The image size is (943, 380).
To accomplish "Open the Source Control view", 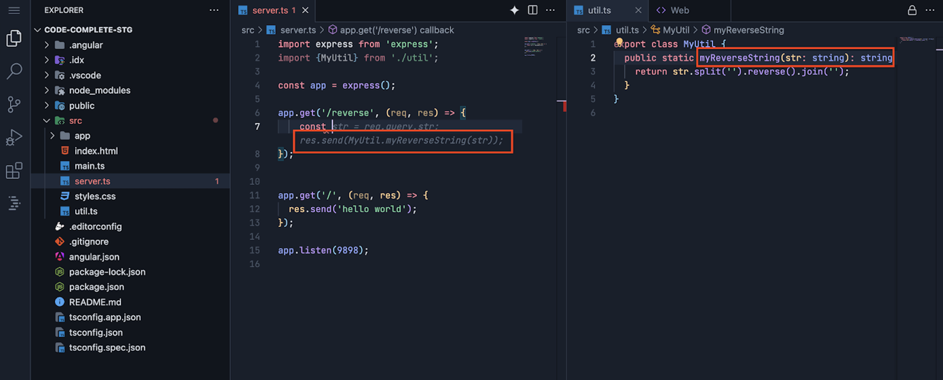I will (x=14, y=104).
